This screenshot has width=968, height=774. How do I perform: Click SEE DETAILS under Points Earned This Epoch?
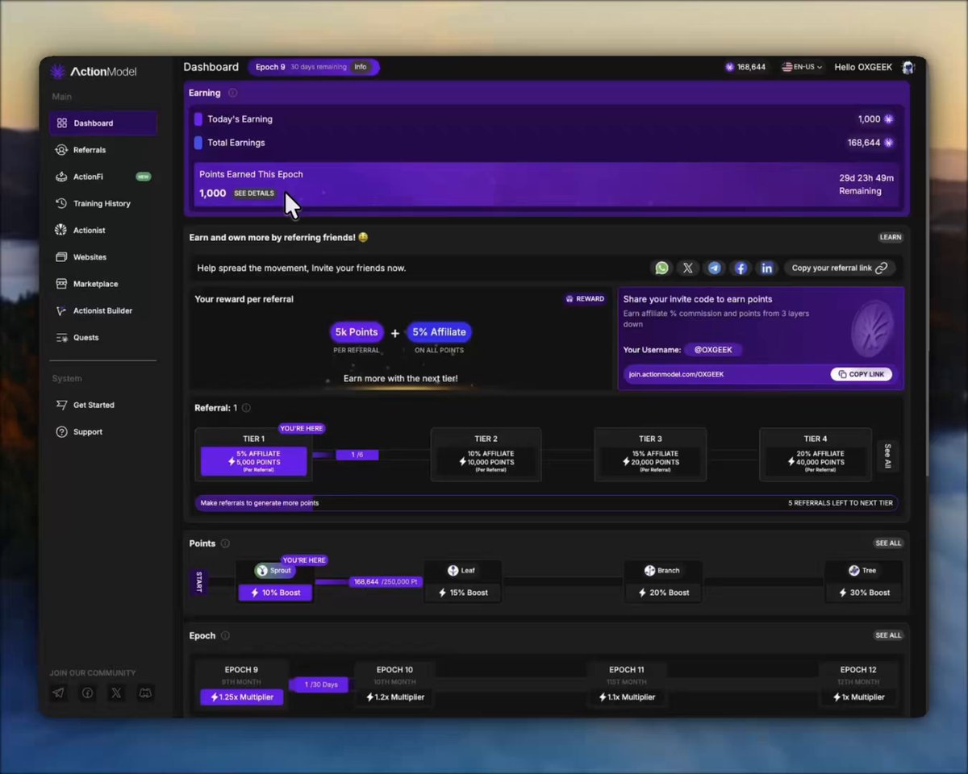coord(254,193)
